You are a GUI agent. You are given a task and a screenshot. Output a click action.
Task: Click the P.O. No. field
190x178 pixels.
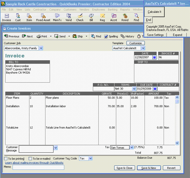[x=103, y=89]
